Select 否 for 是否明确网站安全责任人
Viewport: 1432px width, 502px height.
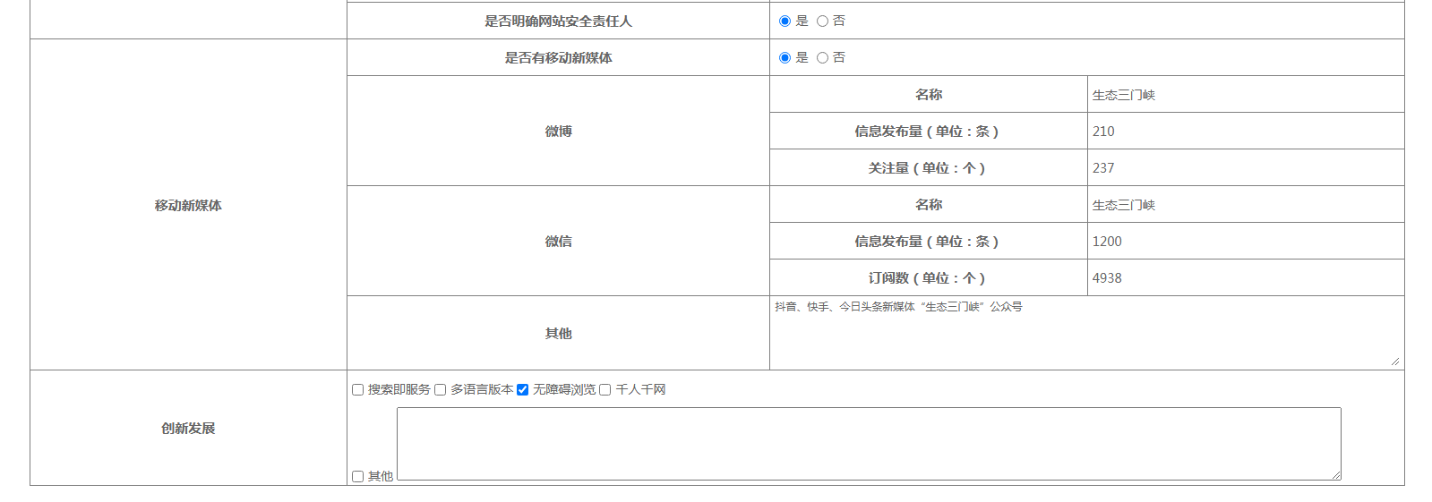[x=822, y=21]
